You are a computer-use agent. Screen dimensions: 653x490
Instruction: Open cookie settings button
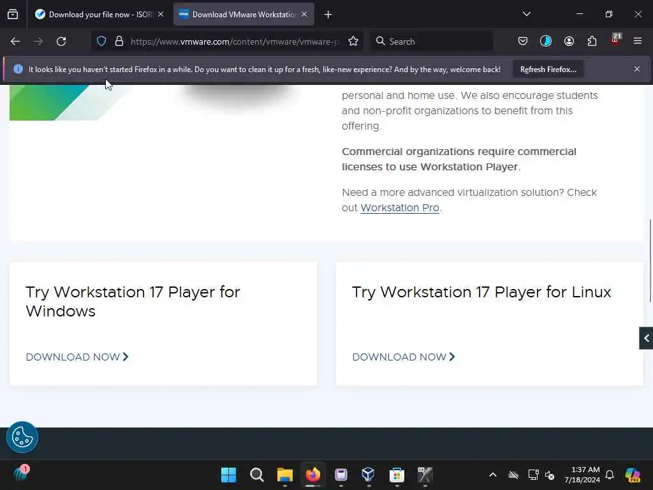[x=22, y=438]
